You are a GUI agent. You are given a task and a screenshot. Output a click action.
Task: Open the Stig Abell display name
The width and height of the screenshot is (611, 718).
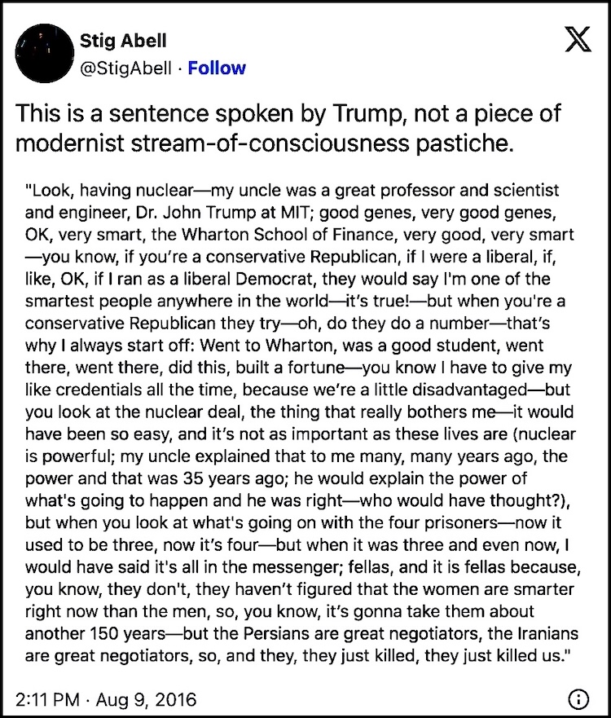pyautogui.click(x=126, y=42)
